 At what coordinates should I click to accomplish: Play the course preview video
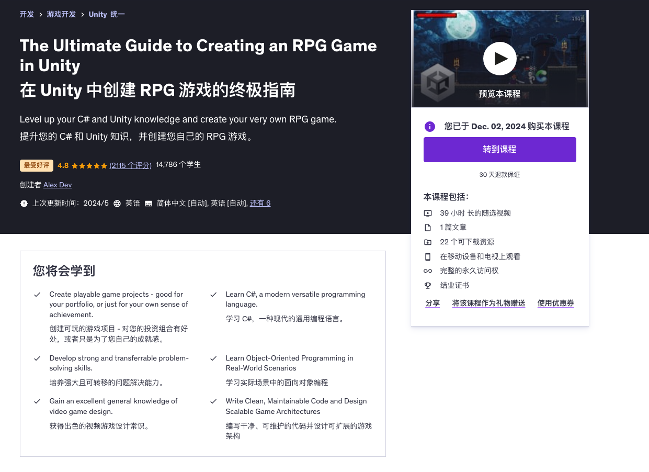499,59
